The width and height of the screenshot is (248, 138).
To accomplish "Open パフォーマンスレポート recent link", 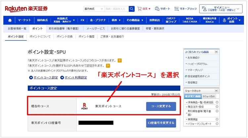I will click(199, 124).
